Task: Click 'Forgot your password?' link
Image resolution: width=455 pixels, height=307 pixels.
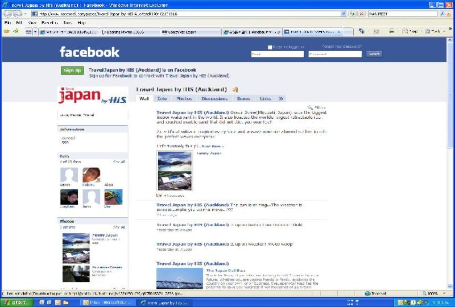Action: coord(342,47)
